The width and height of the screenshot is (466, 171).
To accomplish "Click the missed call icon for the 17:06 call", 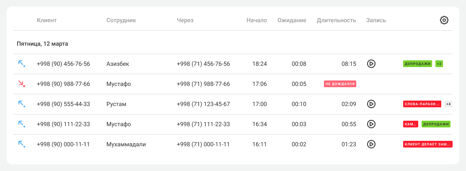I will pyautogui.click(x=21, y=84).
